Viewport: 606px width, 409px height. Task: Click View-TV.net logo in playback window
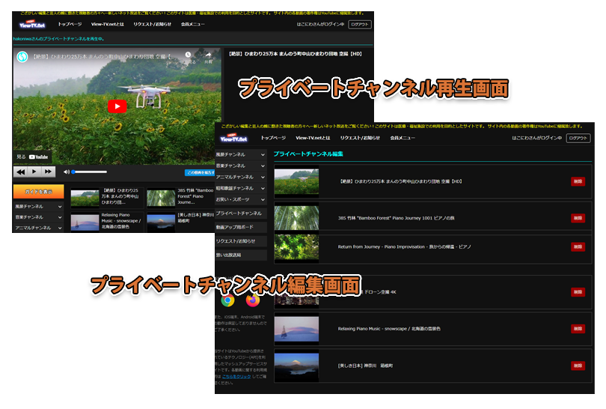32,25
